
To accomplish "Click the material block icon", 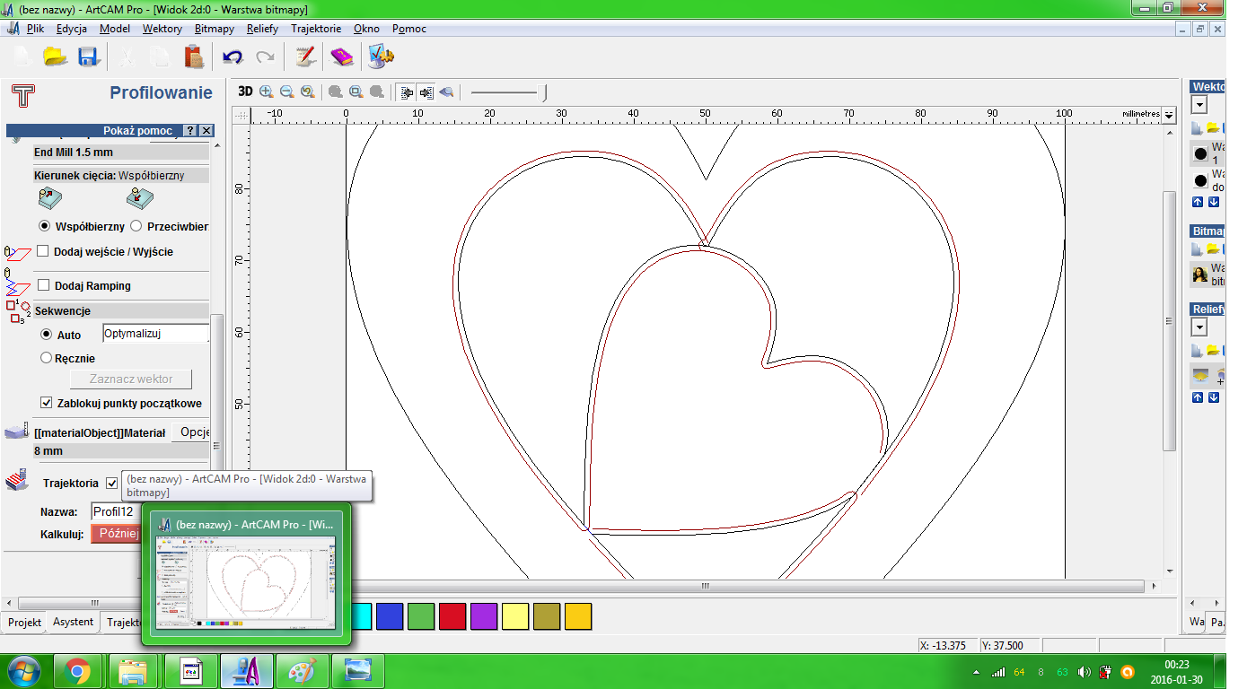I will tap(16, 432).
